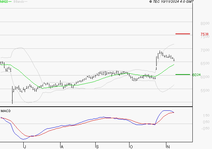Click the 6000 price axis label
This screenshot has height=149, width=212.
(x=205, y=77)
